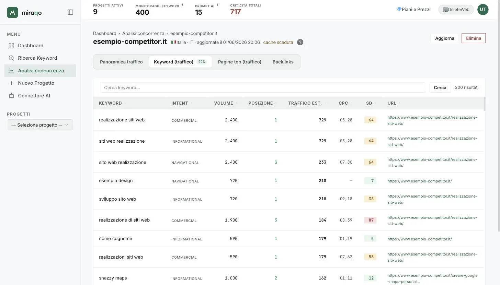Click traffic value 162 for snazzy maps

(x=322, y=278)
